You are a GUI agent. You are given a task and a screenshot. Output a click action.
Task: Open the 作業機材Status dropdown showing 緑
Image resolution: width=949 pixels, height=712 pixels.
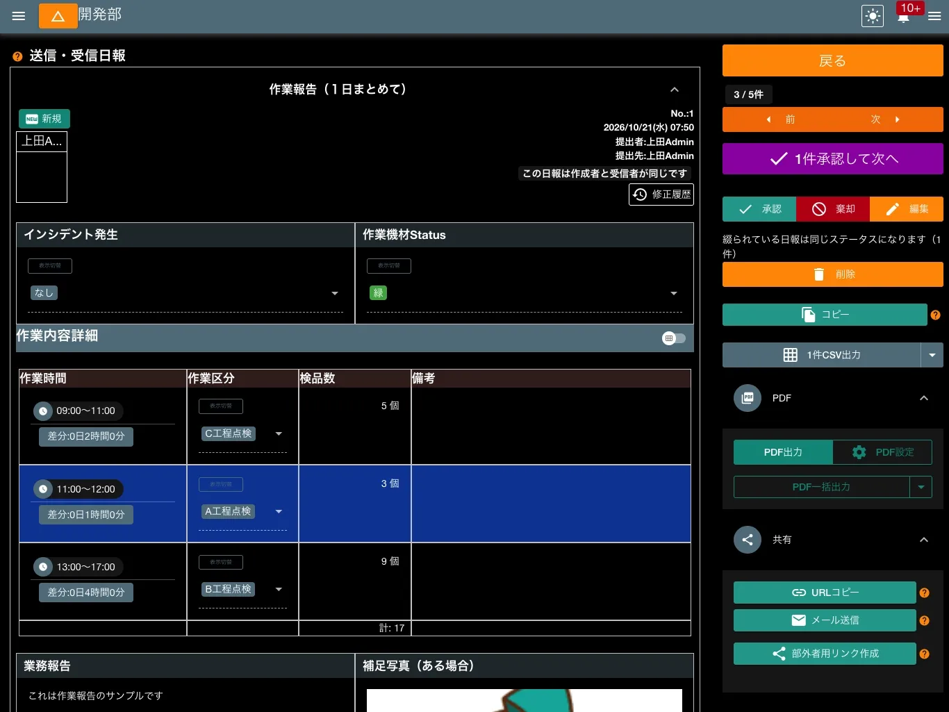525,293
